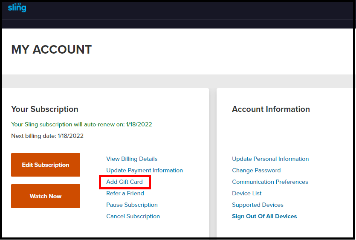Click the Account Information heading
The height and width of the screenshot is (240, 356).
[x=271, y=109]
